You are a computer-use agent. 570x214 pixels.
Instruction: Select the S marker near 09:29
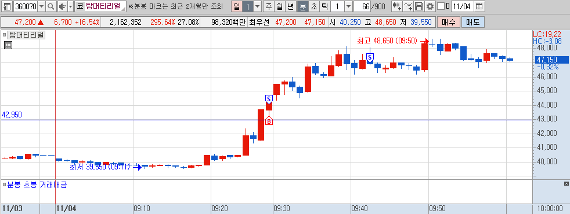point(269,99)
